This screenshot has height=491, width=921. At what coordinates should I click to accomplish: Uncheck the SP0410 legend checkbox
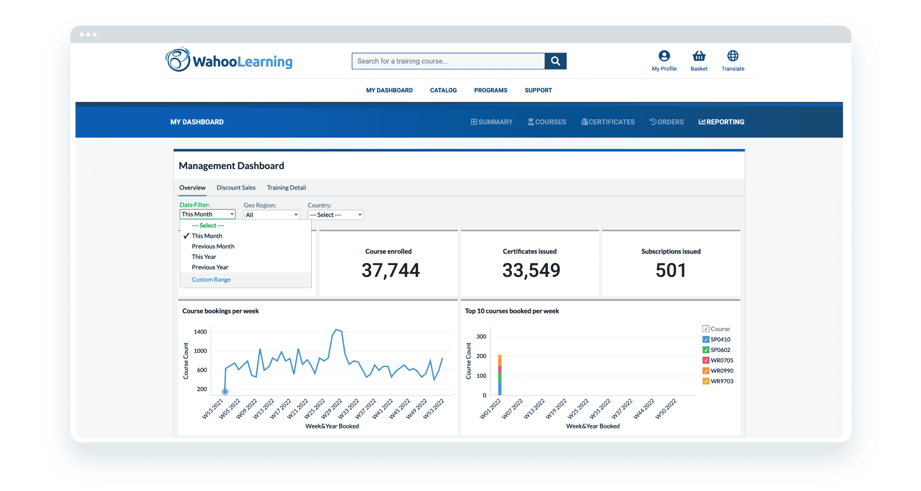(x=706, y=339)
